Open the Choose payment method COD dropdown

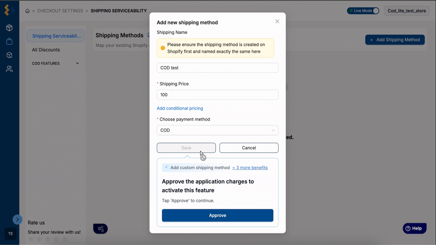tap(217, 130)
